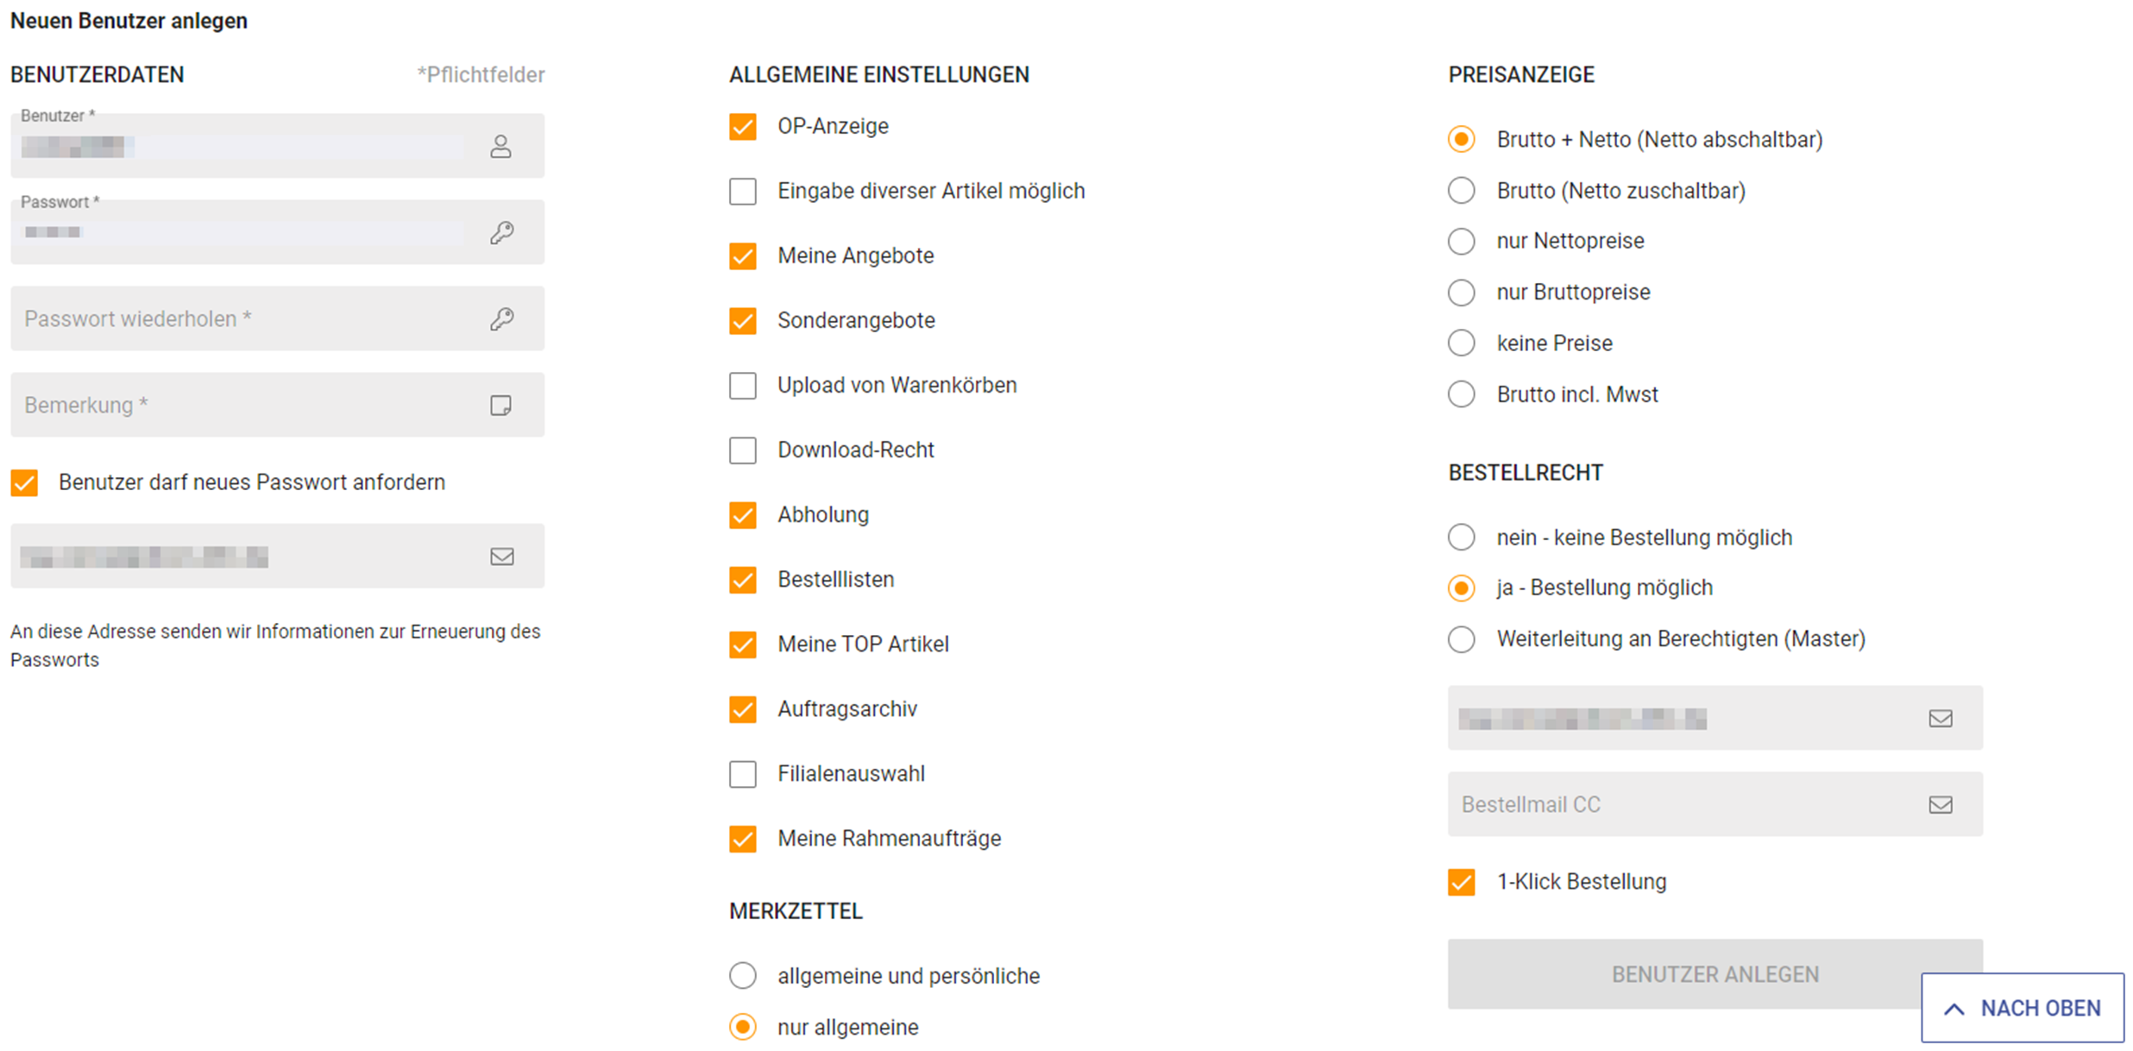Enable Upload von Warenkörben checkbox

743,386
